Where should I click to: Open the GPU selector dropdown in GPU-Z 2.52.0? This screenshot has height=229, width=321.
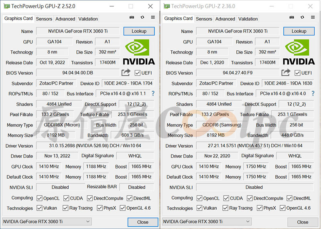click(47, 221)
